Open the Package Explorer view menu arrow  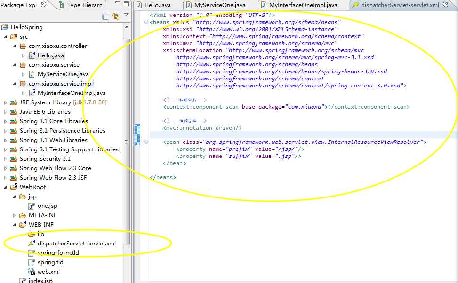coord(126,14)
